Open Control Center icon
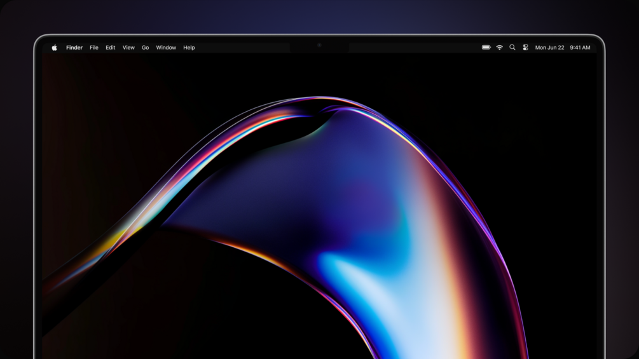This screenshot has width=639, height=359. pos(525,48)
